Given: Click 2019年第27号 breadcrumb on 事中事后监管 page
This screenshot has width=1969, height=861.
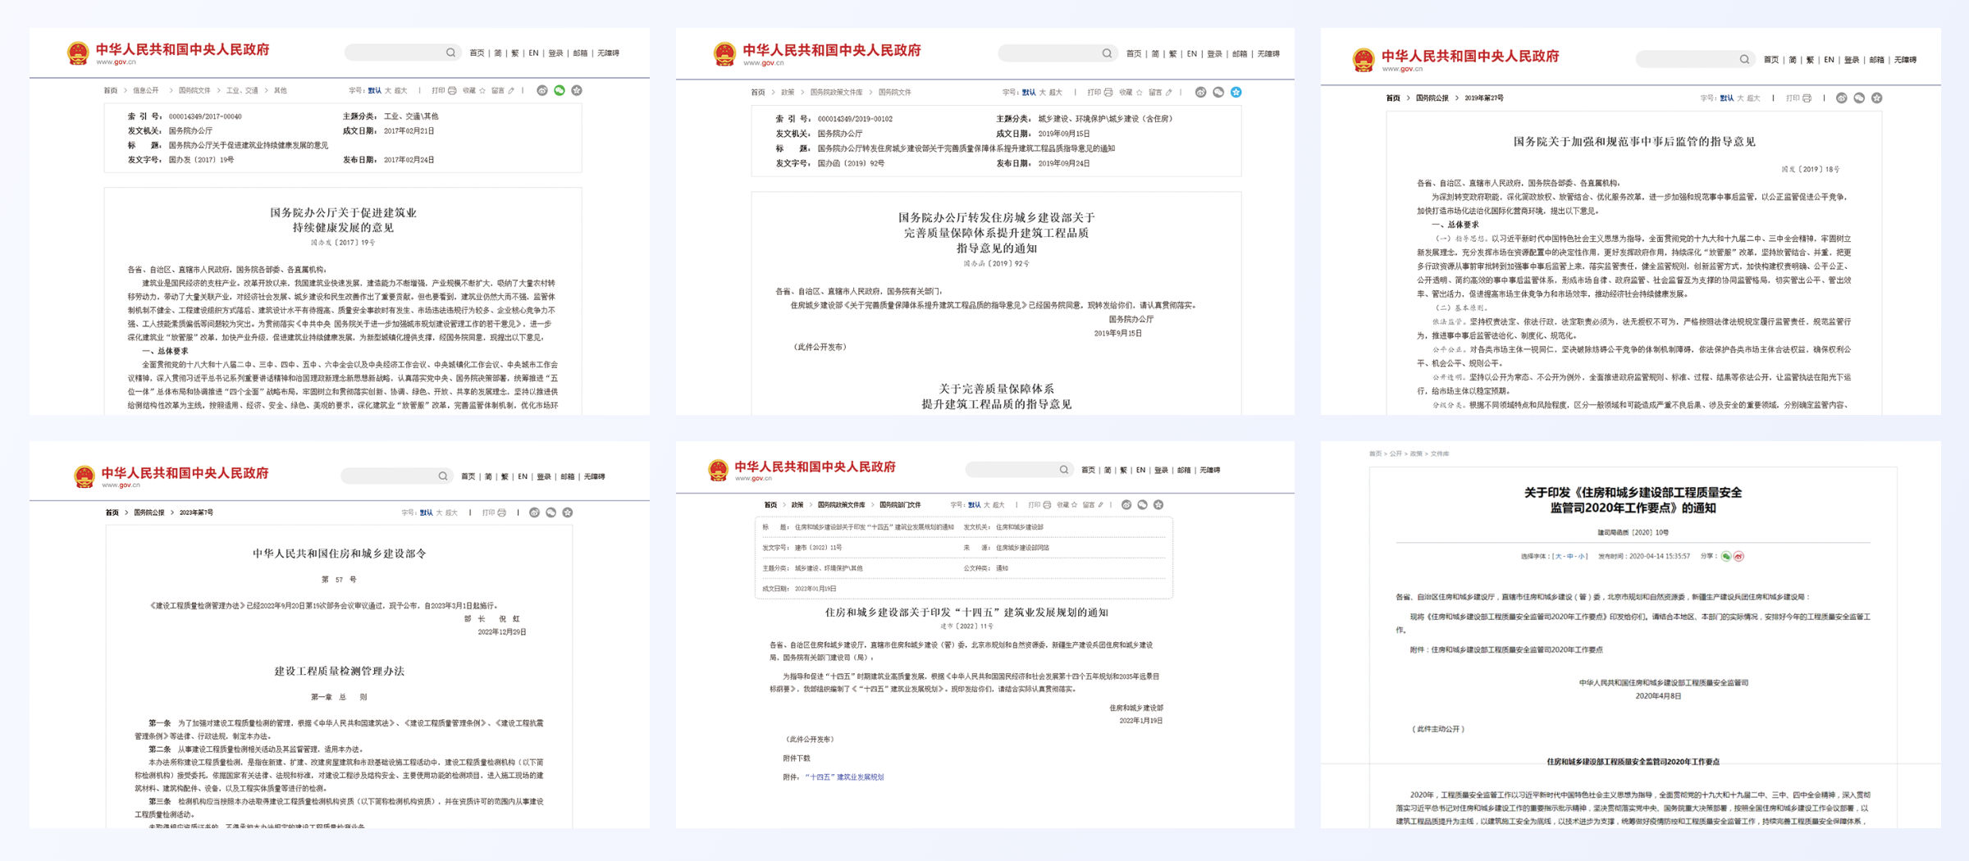Looking at the screenshot, I should click(x=1485, y=98).
